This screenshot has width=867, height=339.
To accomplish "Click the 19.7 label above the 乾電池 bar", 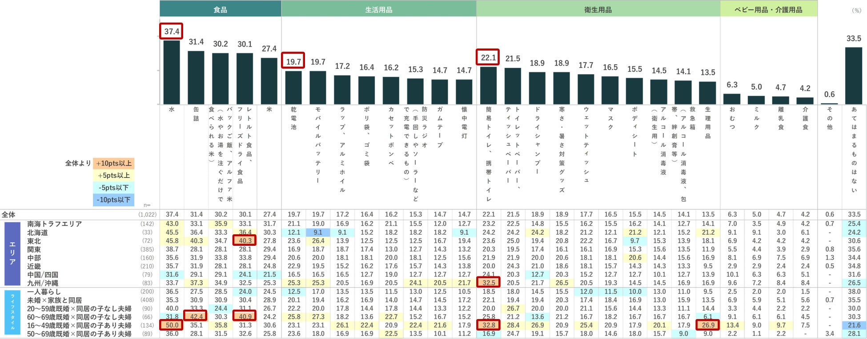I will (x=293, y=61).
